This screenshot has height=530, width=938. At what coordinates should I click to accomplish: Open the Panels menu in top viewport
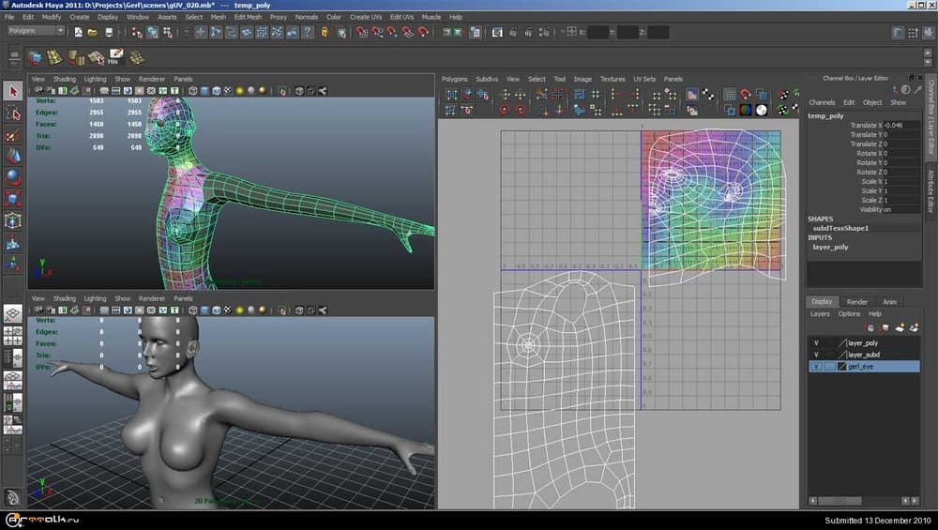pyautogui.click(x=183, y=79)
